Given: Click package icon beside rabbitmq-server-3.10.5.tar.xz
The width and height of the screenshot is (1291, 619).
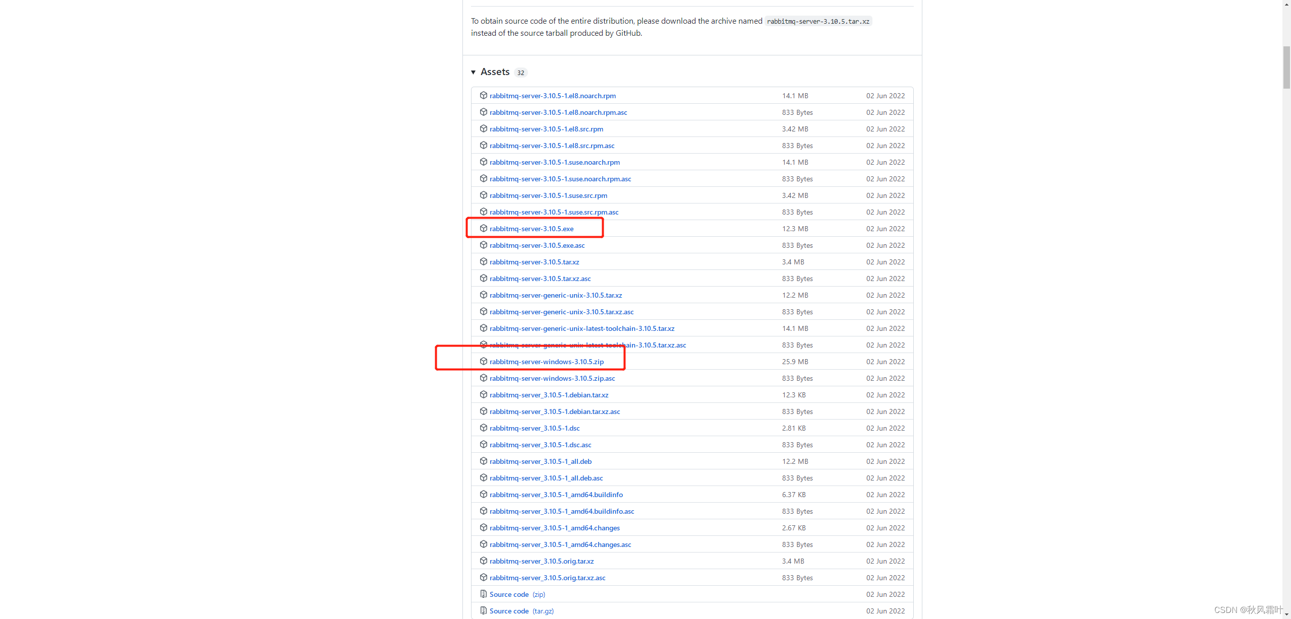Looking at the screenshot, I should 483,262.
